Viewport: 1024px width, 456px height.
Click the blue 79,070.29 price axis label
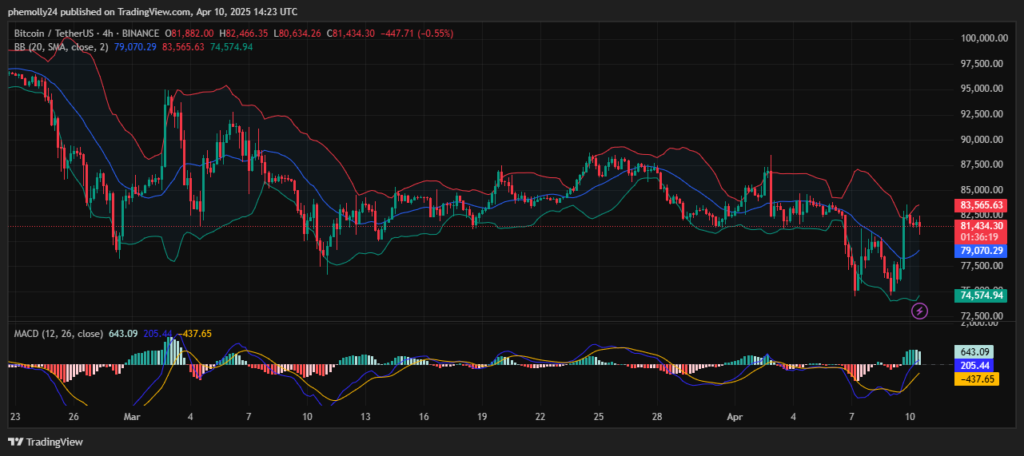pyautogui.click(x=981, y=251)
